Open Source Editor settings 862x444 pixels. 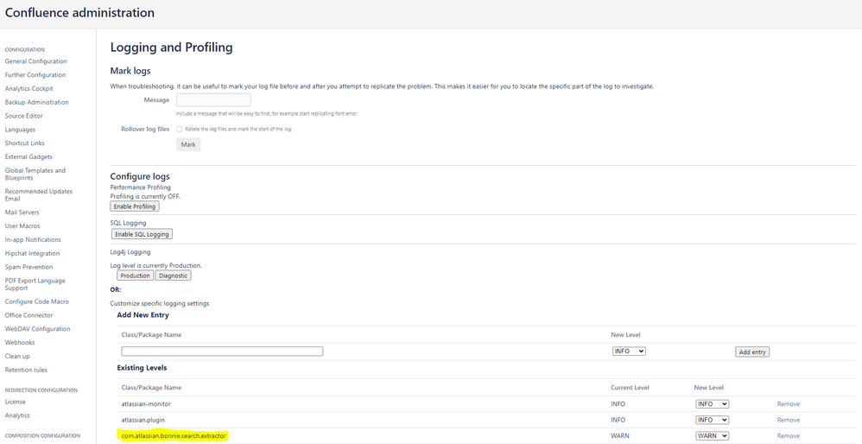click(23, 117)
